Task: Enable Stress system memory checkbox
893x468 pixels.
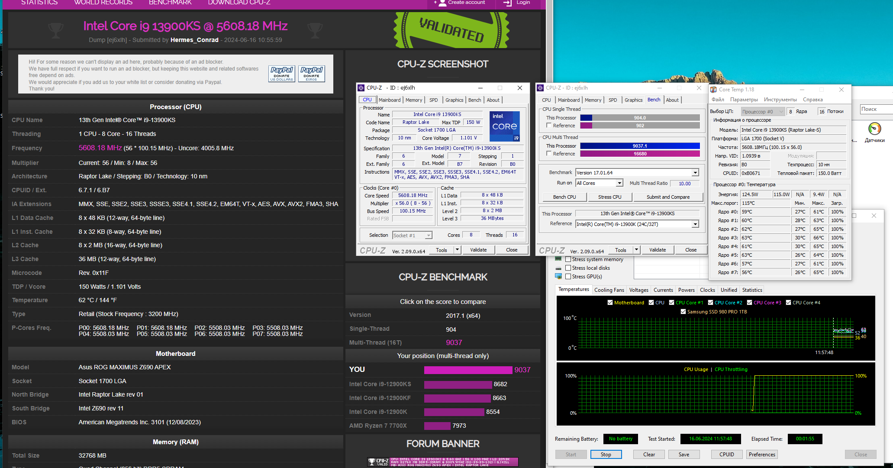Action: point(568,259)
